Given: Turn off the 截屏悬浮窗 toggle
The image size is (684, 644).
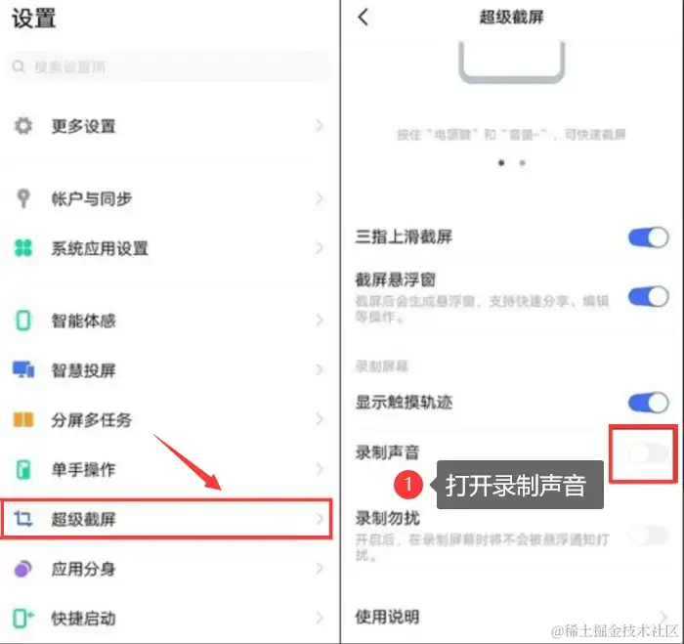Looking at the screenshot, I should pos(648,297).
